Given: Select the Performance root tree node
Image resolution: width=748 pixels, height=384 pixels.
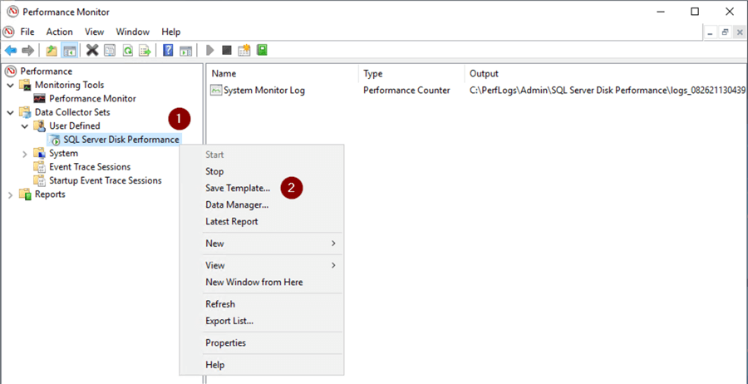Looking at the screenshot, I should 47,71.
